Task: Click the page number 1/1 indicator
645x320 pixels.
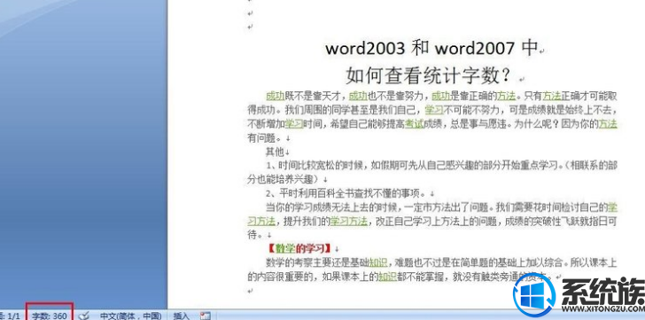Action: click(x=11, y=316)
